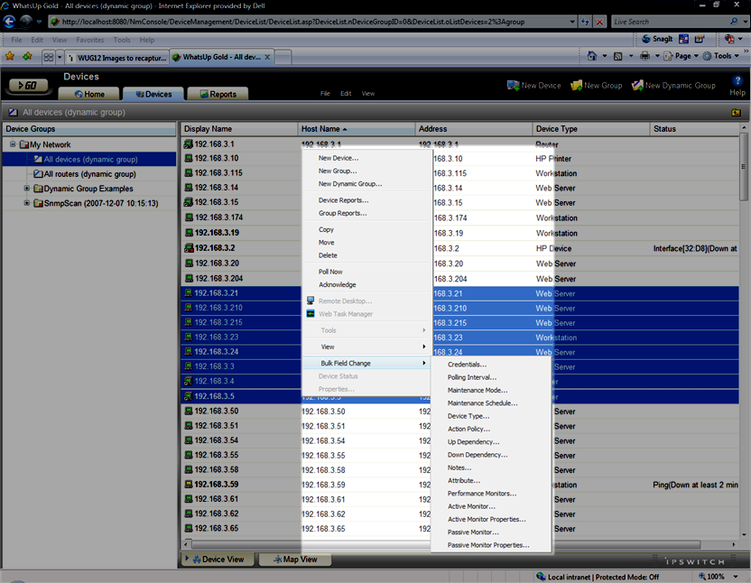Choose Poll Now from context menu

coord(330,272)
